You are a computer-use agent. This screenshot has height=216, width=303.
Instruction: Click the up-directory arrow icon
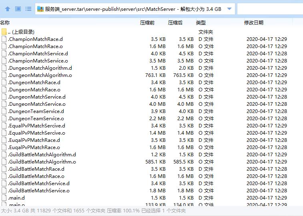[x=8, y=8]
